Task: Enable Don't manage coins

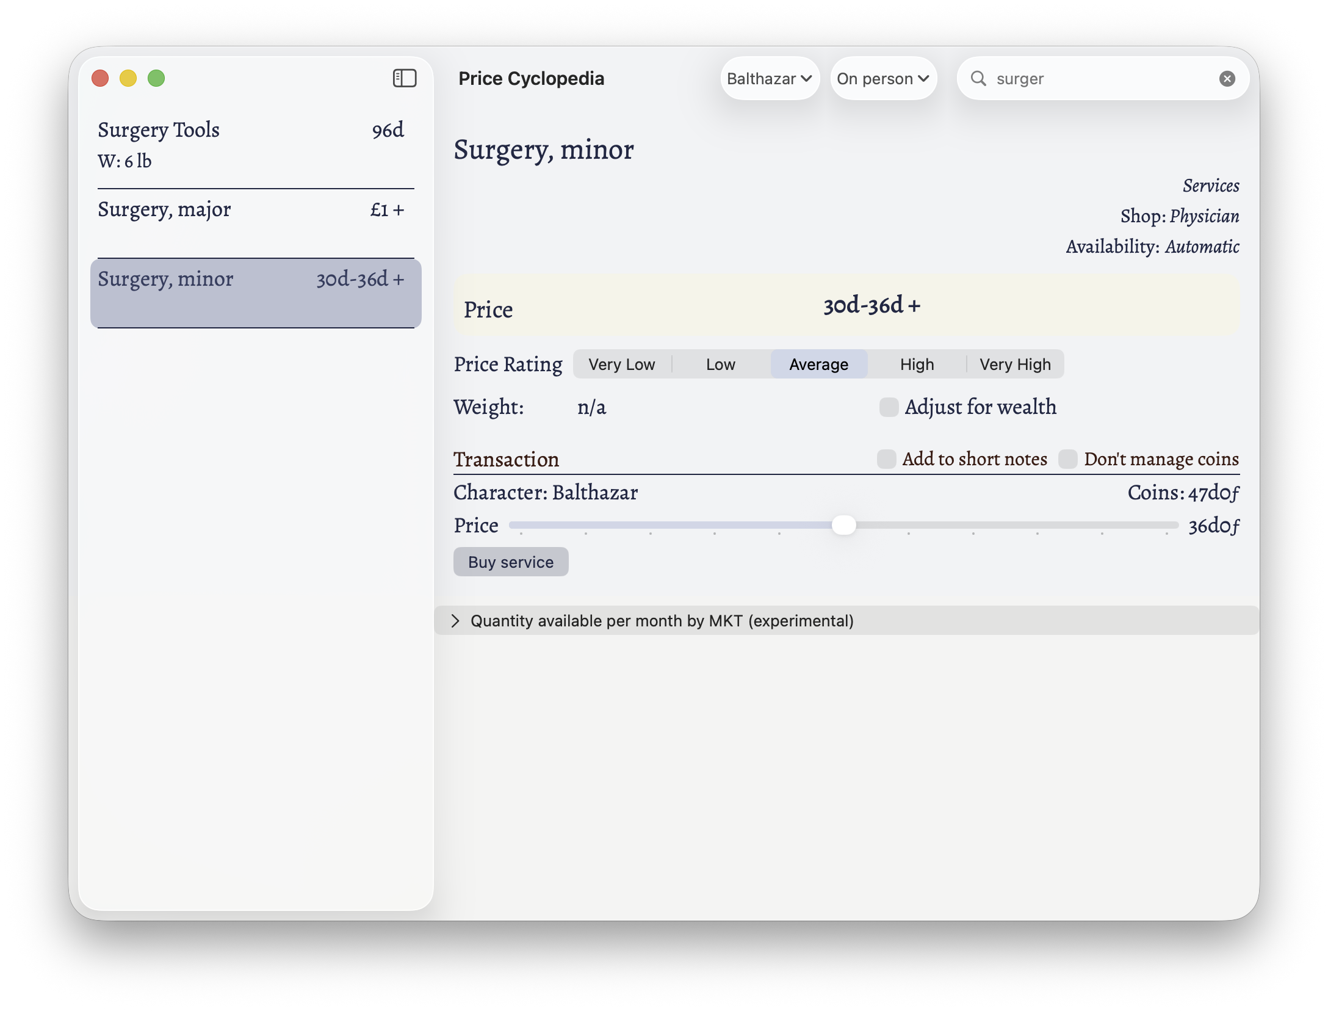Action: coord(1069,459)
